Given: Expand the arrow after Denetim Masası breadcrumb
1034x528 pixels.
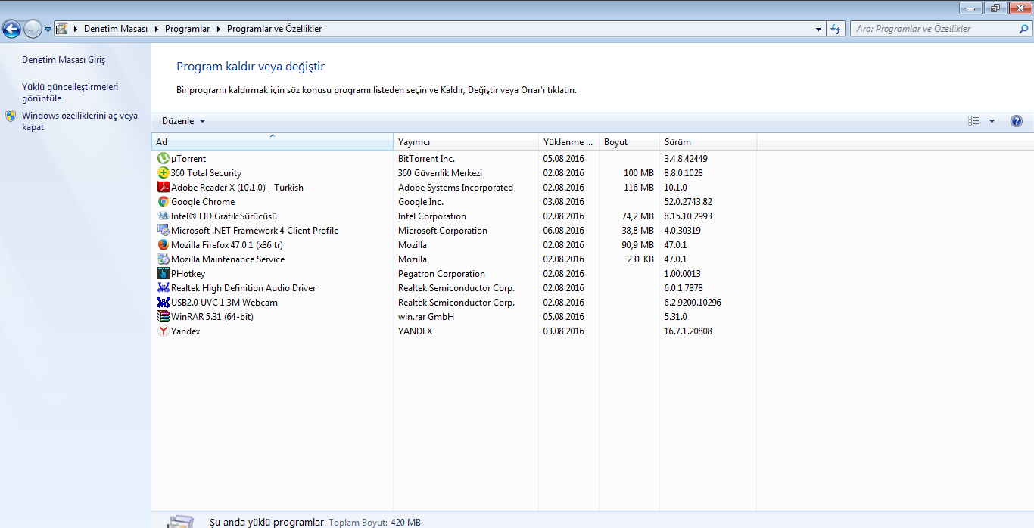Looking at the screenshot, I should [x=156, y=29].
